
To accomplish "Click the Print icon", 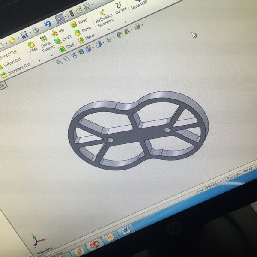I will pos(36,30).
